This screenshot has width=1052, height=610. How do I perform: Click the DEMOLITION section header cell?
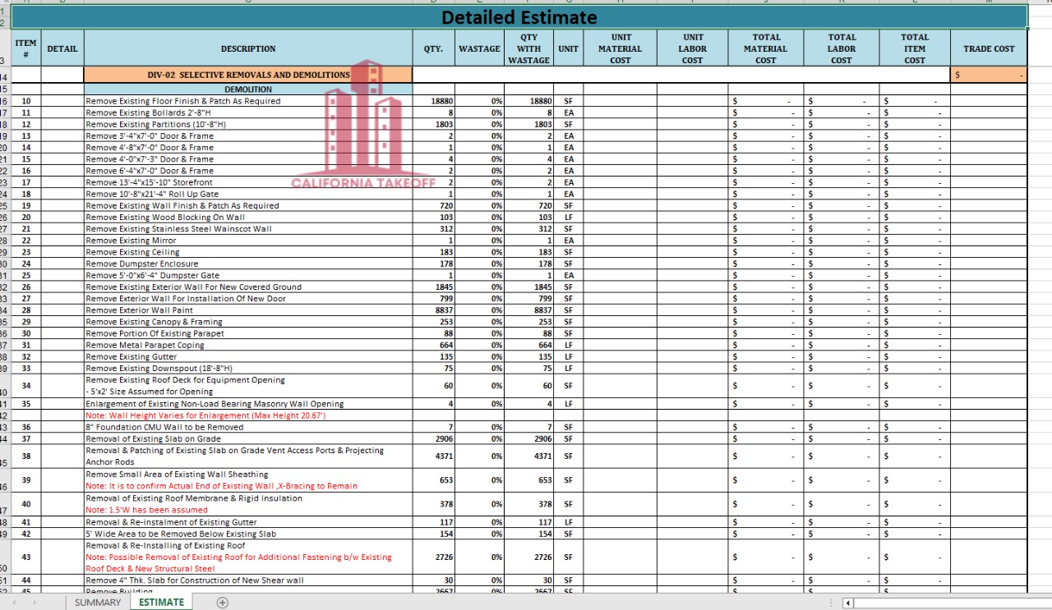pyautogui.click(x=248, y=89)
